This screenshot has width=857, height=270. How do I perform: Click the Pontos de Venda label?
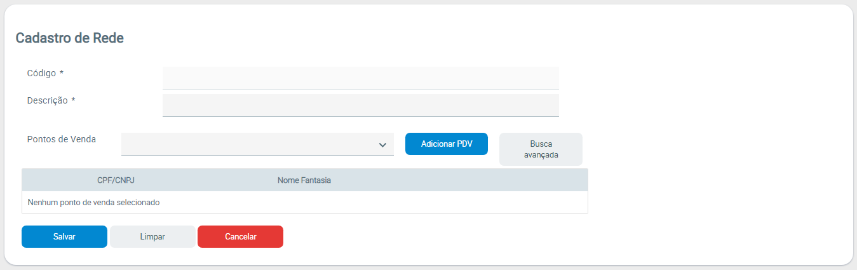click(62, 139)
